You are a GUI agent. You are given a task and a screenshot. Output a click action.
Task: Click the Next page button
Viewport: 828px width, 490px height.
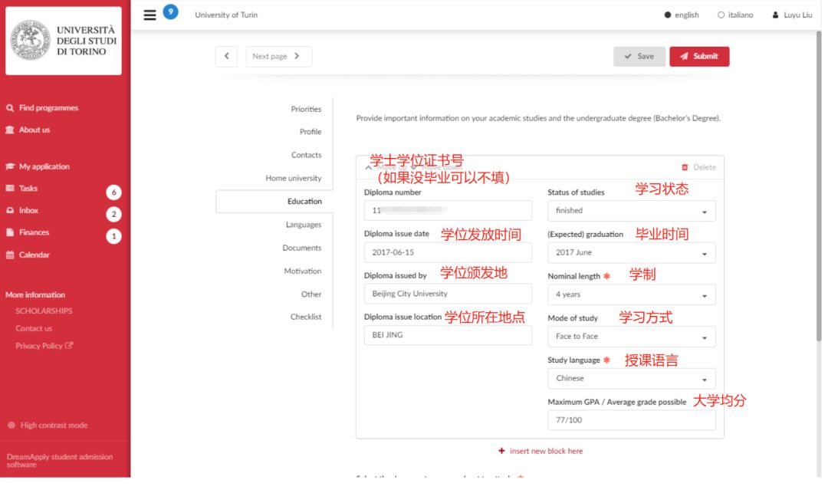click(279, 57)
